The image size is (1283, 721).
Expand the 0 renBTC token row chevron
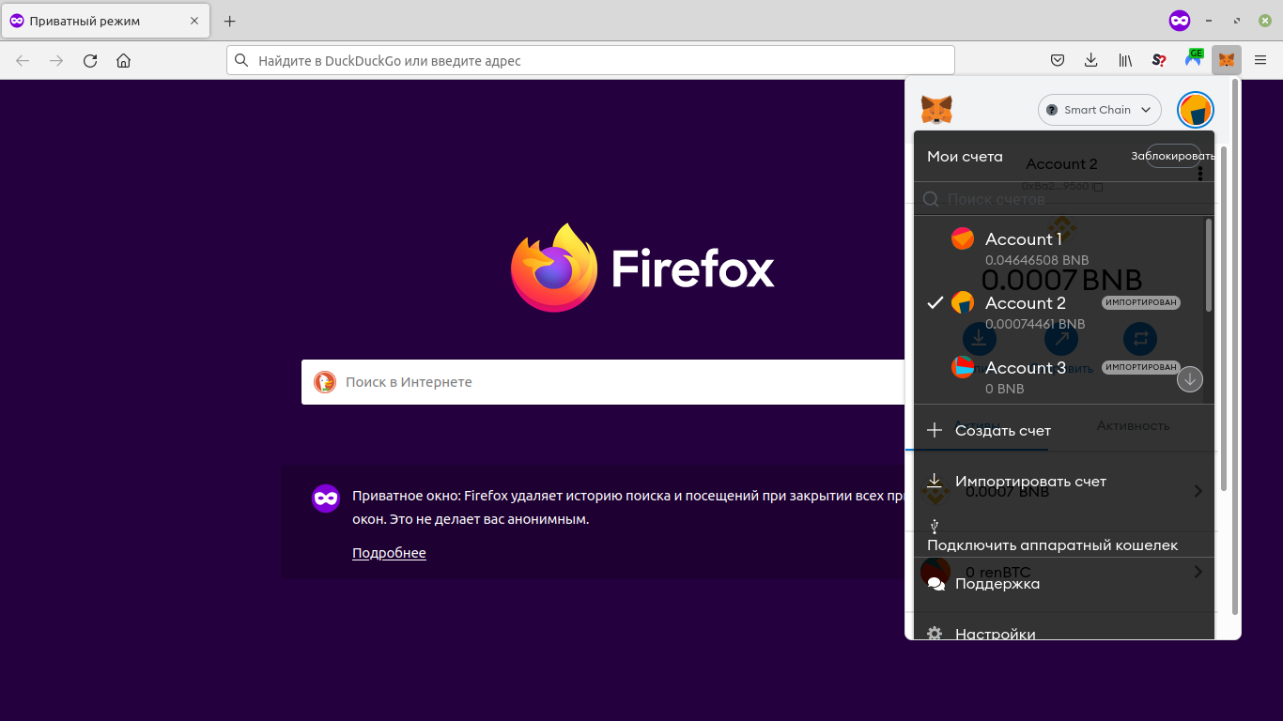(1198, 571)
